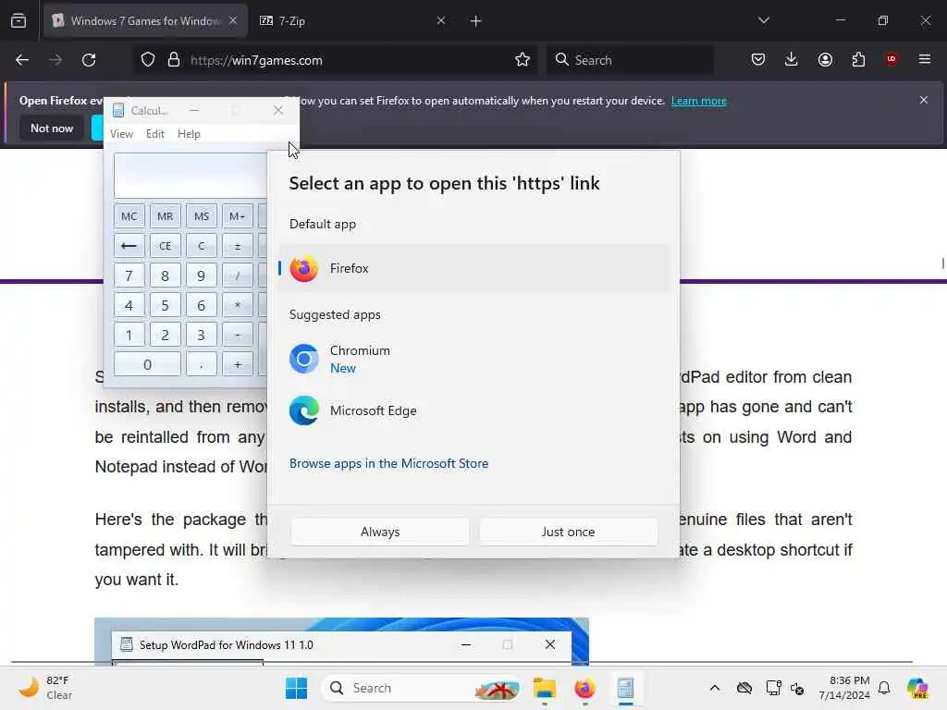The width and height of the screenshot is (947, 710).
Task: Click the Calculator CE button
Action: (165, 246)
